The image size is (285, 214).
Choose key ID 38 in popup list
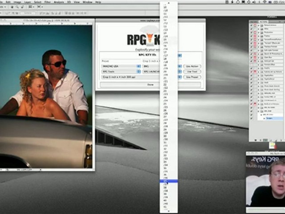(x=169, y=188)
